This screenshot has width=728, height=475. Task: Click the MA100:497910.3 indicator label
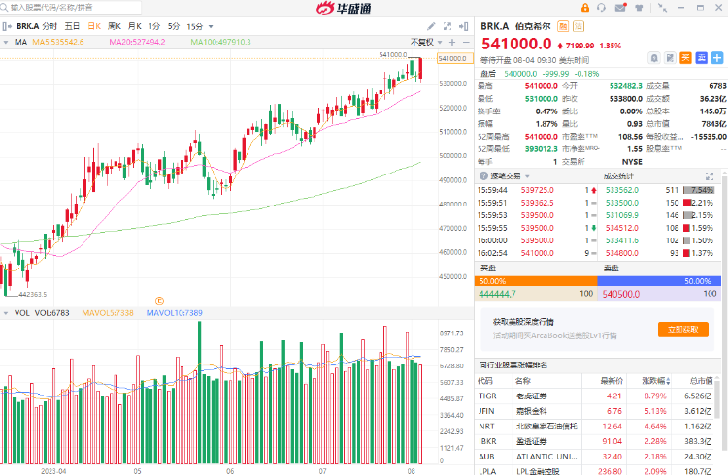click(x=220, y=43)
